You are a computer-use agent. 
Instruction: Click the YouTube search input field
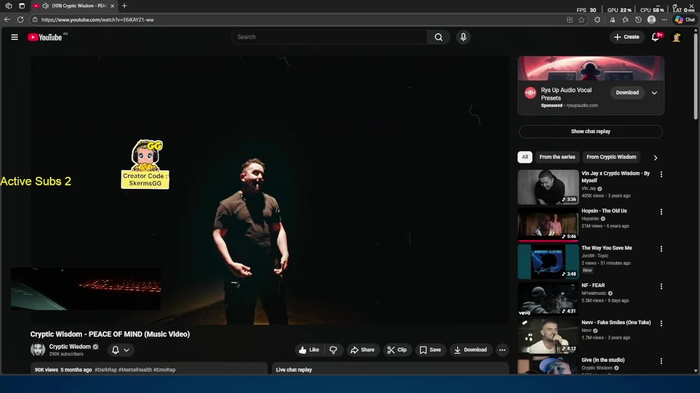[329, 37]
